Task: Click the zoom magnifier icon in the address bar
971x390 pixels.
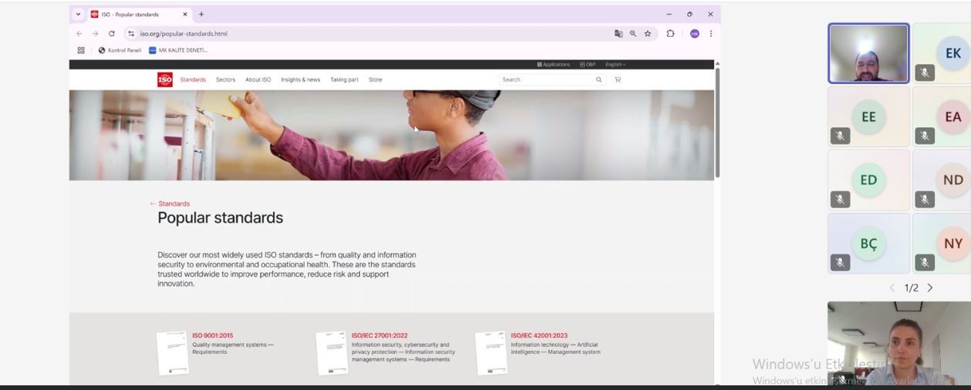Action: click(633, 34)
